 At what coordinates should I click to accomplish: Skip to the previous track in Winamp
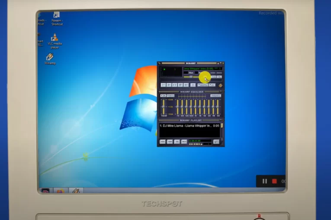coord(163,85)
